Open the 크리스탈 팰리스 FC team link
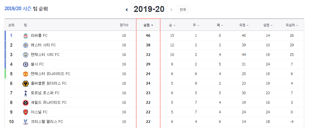Screen dimensions: 309x128 [x=47, y=122]
